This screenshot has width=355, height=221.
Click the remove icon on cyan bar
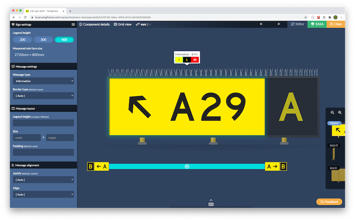tap(187, 166)
